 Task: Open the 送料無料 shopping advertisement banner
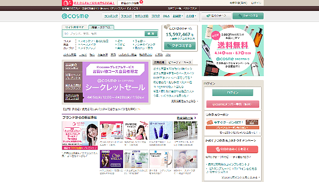[x=233, y=51]
